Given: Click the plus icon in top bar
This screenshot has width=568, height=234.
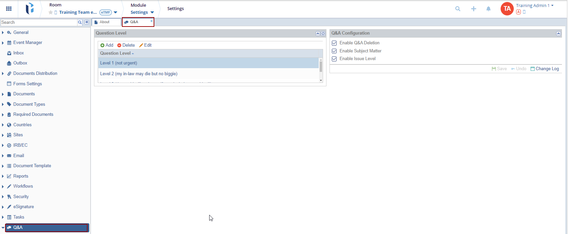Looking at the screenshot, I should pos(473,9).
